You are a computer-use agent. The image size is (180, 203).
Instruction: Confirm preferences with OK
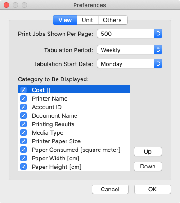coord(153,189)
